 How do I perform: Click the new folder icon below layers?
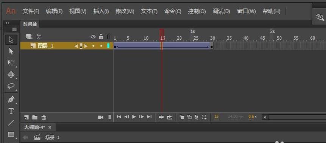(35, 117)
